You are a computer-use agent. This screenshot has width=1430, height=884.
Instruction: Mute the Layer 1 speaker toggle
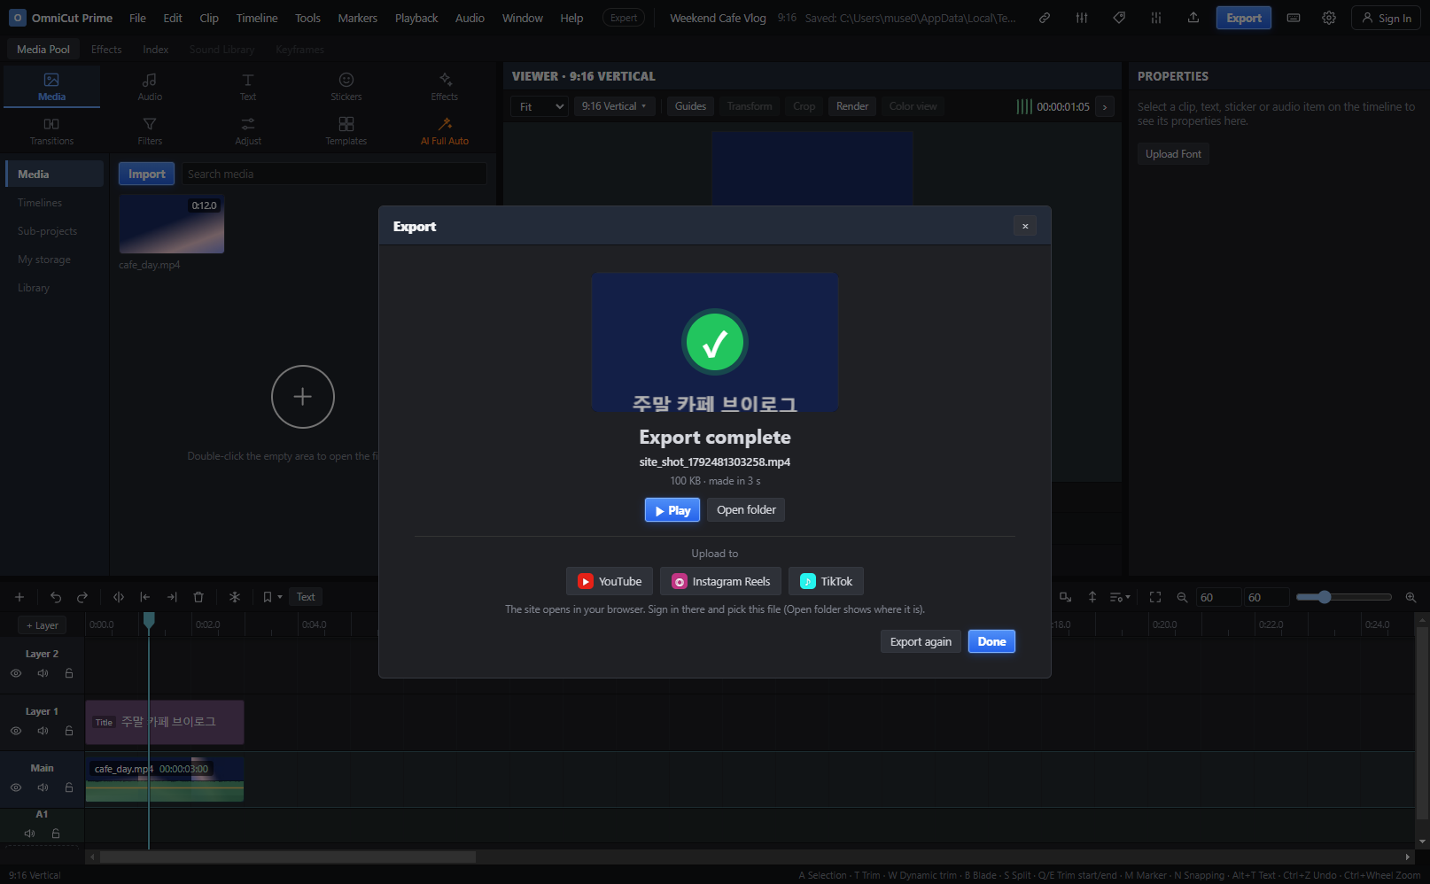point(43,731)
